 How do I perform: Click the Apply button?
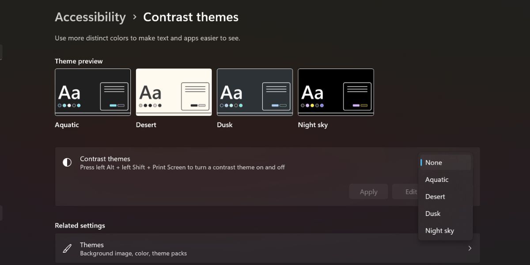click(368, 191)
